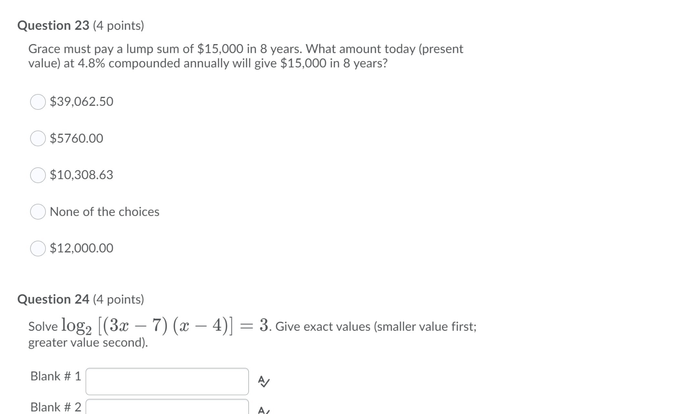The image size is (688, 414).
Task: Click the $12,000.00 answer label text
Action: pos(81,248)
